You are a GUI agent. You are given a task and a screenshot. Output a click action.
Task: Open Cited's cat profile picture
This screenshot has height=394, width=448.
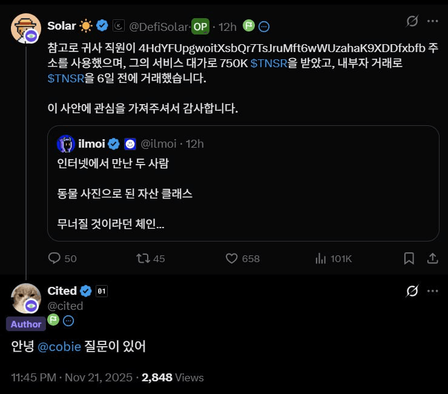26,298
